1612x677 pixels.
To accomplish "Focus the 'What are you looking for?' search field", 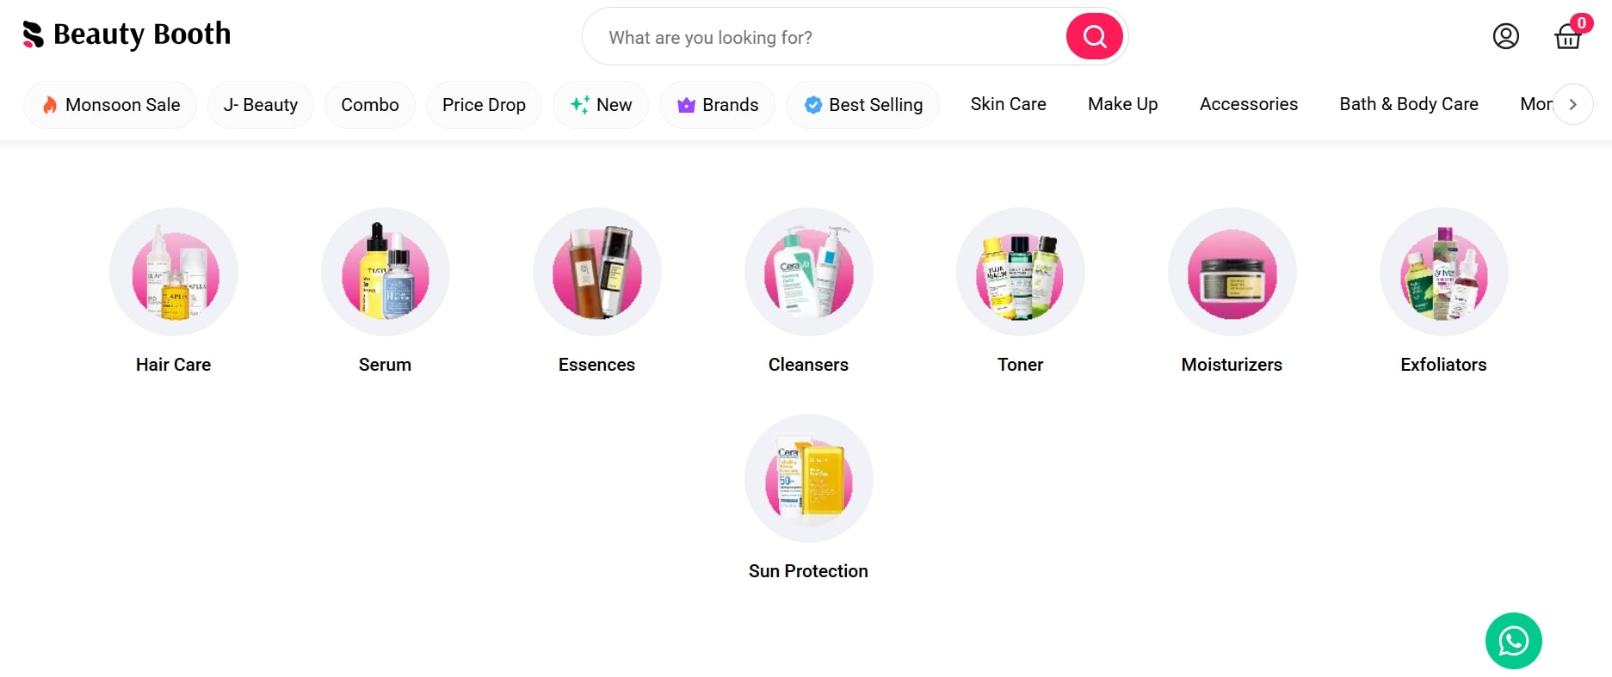I will [824, 37].
